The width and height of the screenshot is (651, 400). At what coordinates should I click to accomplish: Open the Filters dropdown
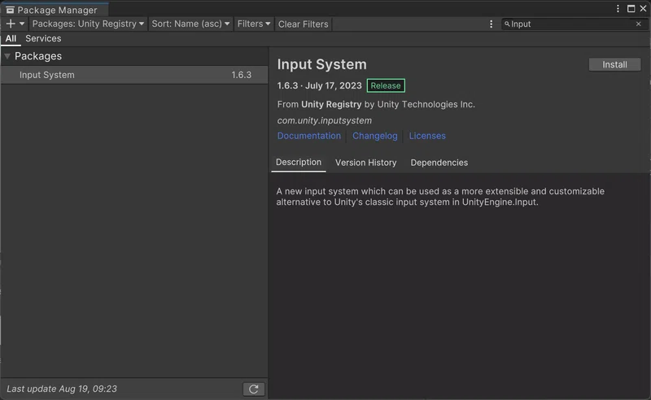254,24
